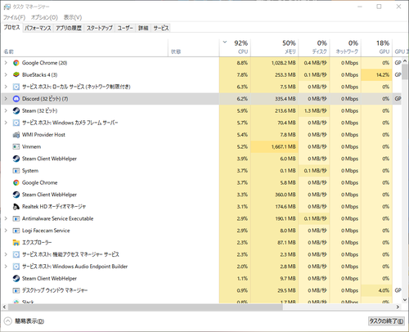
Task: Expand the Windows Audio Endpoint Builder host
Action: pyautogui.click(x=6, y=267)
